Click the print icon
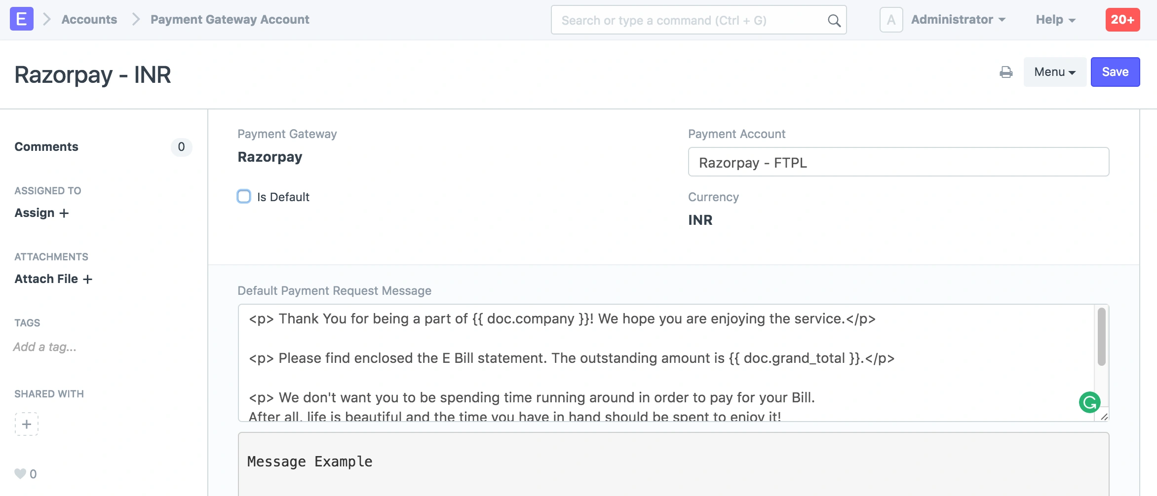1157x496 pixels. coord(1006,72)
